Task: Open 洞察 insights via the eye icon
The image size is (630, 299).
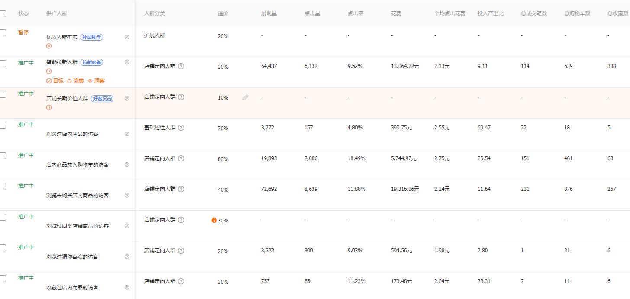Action: [x=90, y=80]
